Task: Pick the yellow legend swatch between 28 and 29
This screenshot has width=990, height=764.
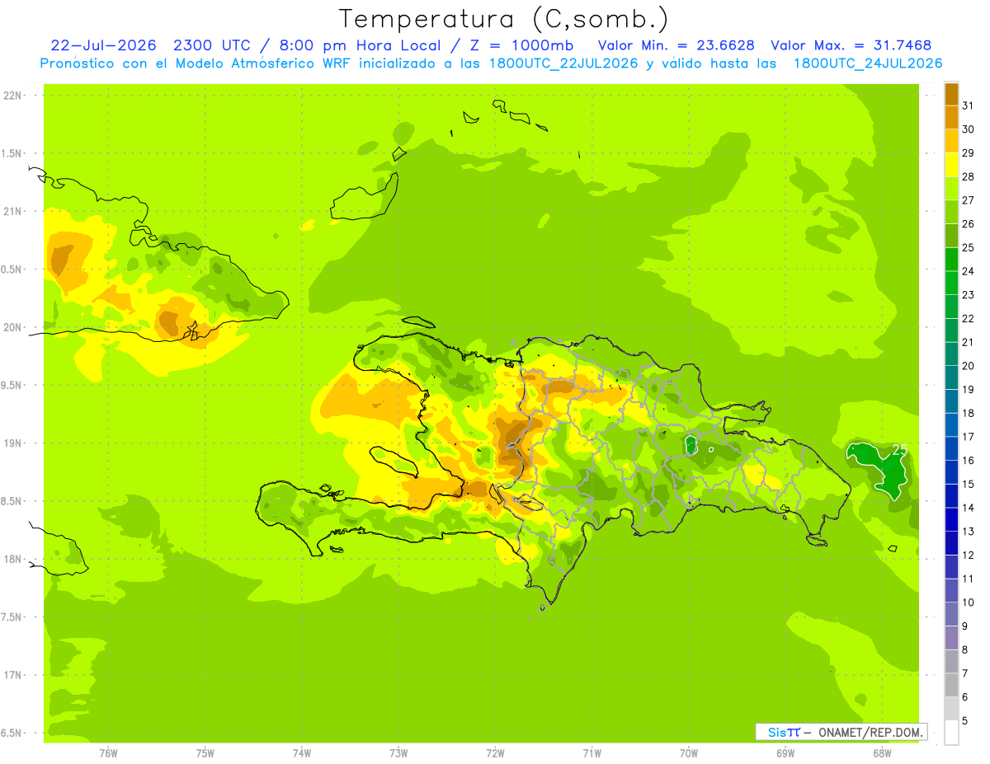Action: coord(951,165)
